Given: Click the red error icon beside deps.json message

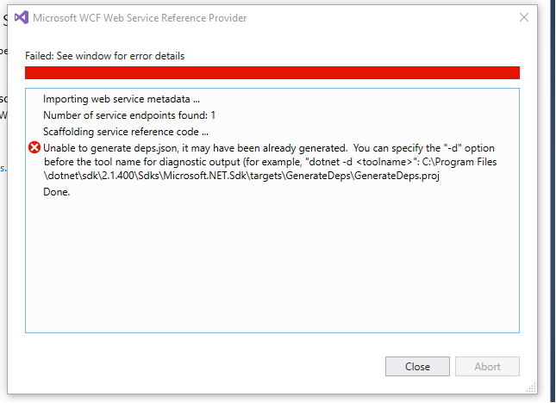Looking at the screenshot, I should 34,147.
